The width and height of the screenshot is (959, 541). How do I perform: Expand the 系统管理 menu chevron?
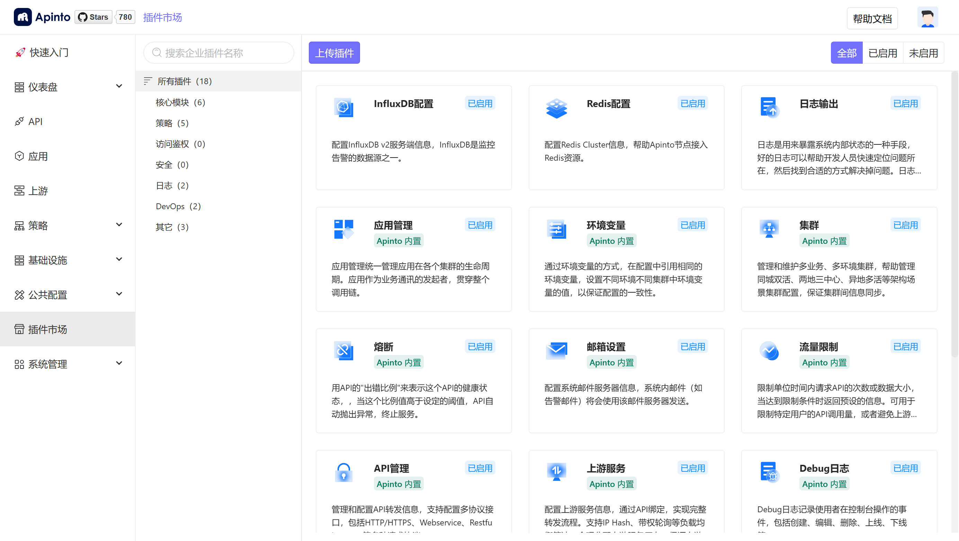tap(119, 363)
